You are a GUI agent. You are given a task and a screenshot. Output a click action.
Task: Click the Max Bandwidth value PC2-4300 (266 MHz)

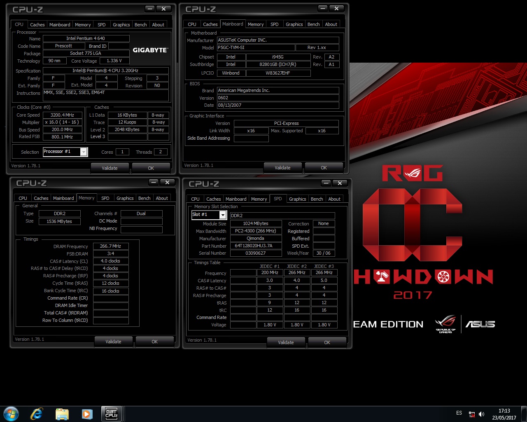256,231
